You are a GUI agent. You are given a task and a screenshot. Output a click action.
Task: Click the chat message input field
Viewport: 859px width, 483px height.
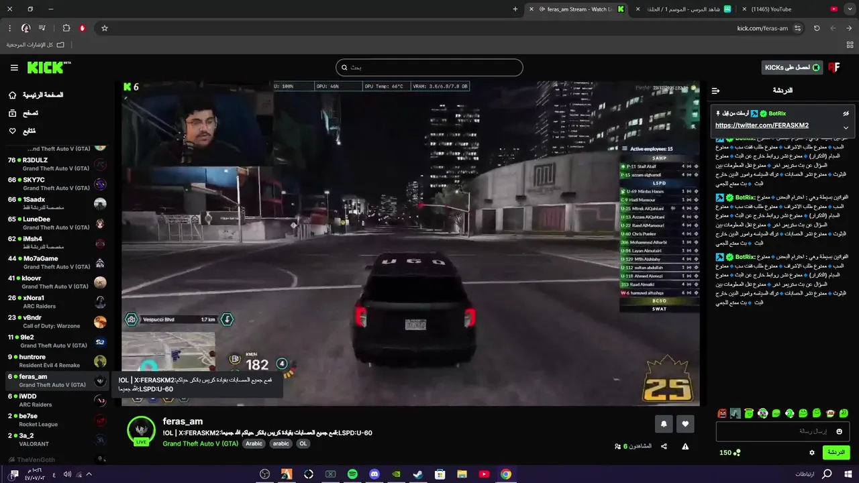(x=782, y=431)
